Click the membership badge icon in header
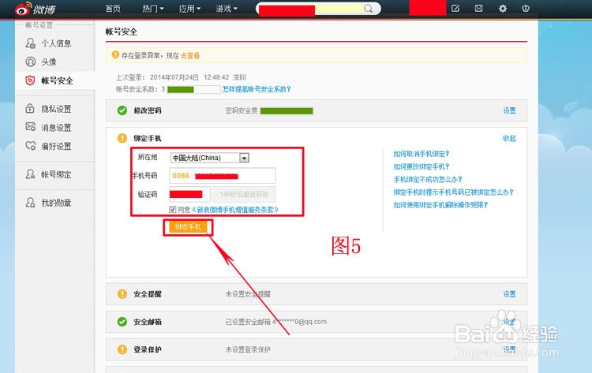This screenshot has height=373, width=592. pyautogui.click(x=526, y=8)
